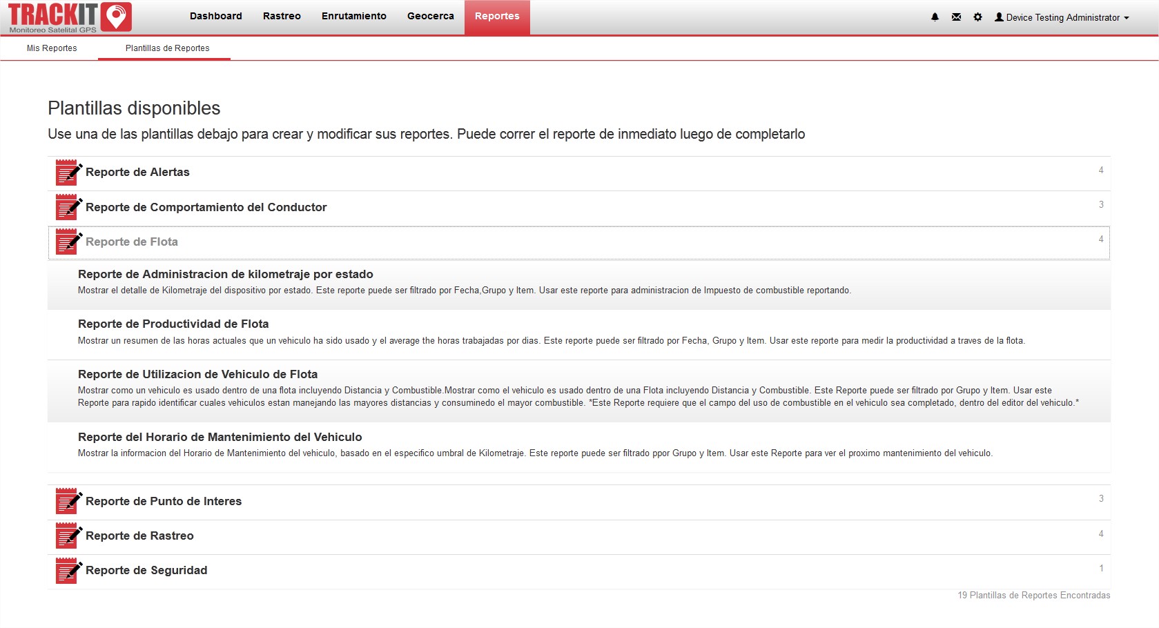
Task: Switch to the Mis Reportes tab
Action: [52, 48]
